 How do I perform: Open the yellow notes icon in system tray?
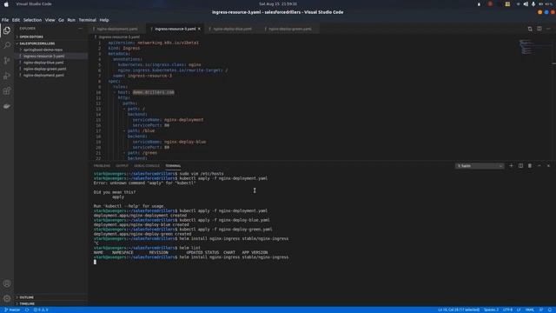tap(507, 3)
